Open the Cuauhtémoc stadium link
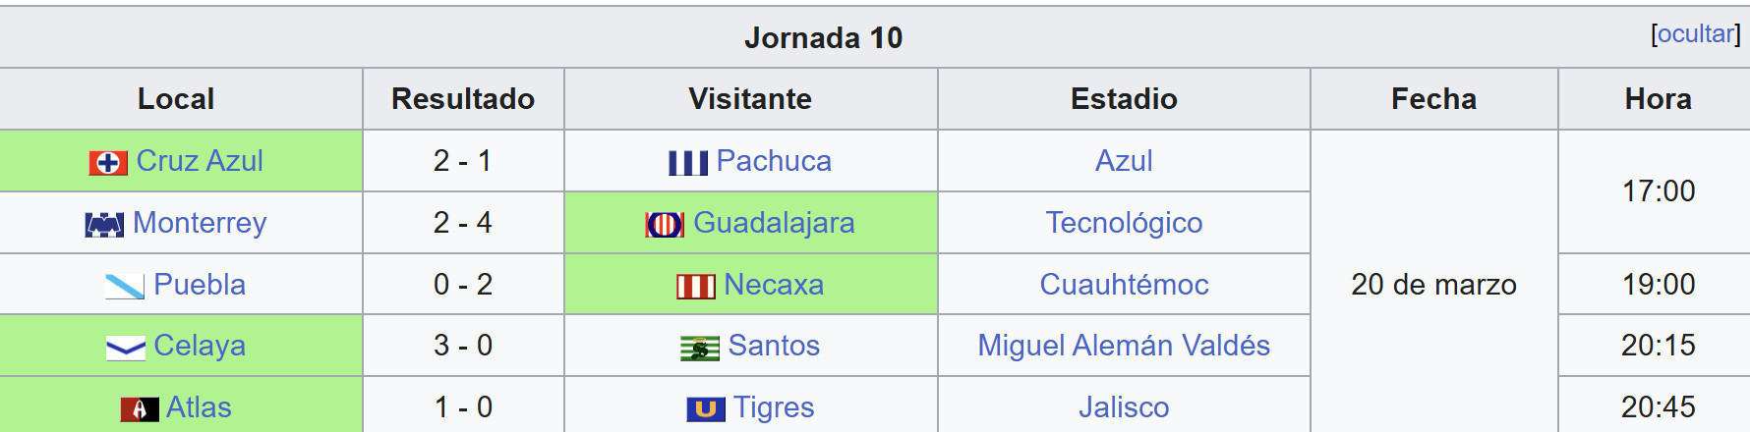The width and height of the screenshot is (1750, 432). [1124, 285]
